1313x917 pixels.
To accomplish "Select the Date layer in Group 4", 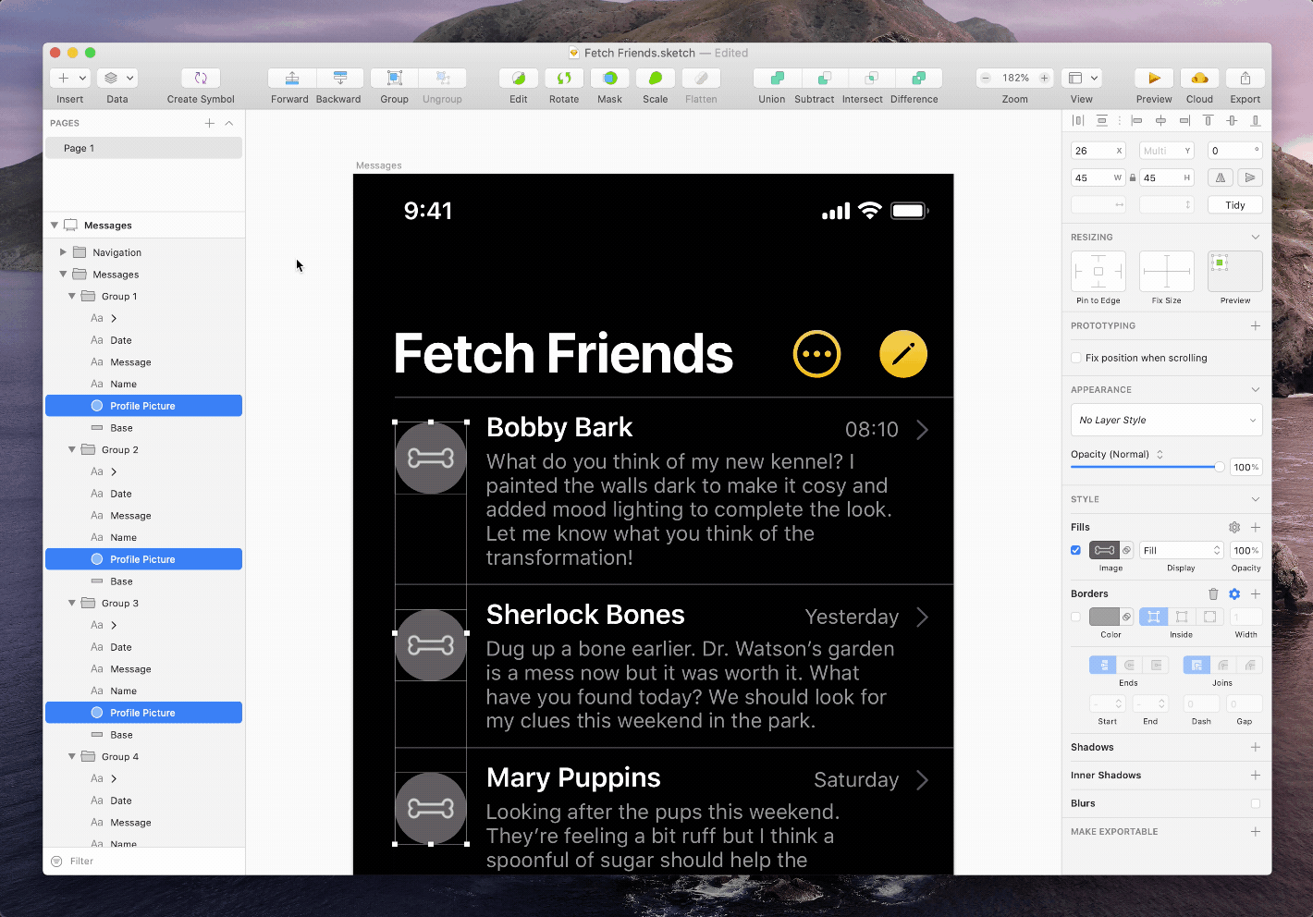I will click(x=144, y=801).
